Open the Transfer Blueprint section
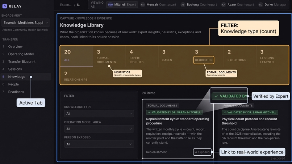Screen dimensions: 292x164 point(22,62)
